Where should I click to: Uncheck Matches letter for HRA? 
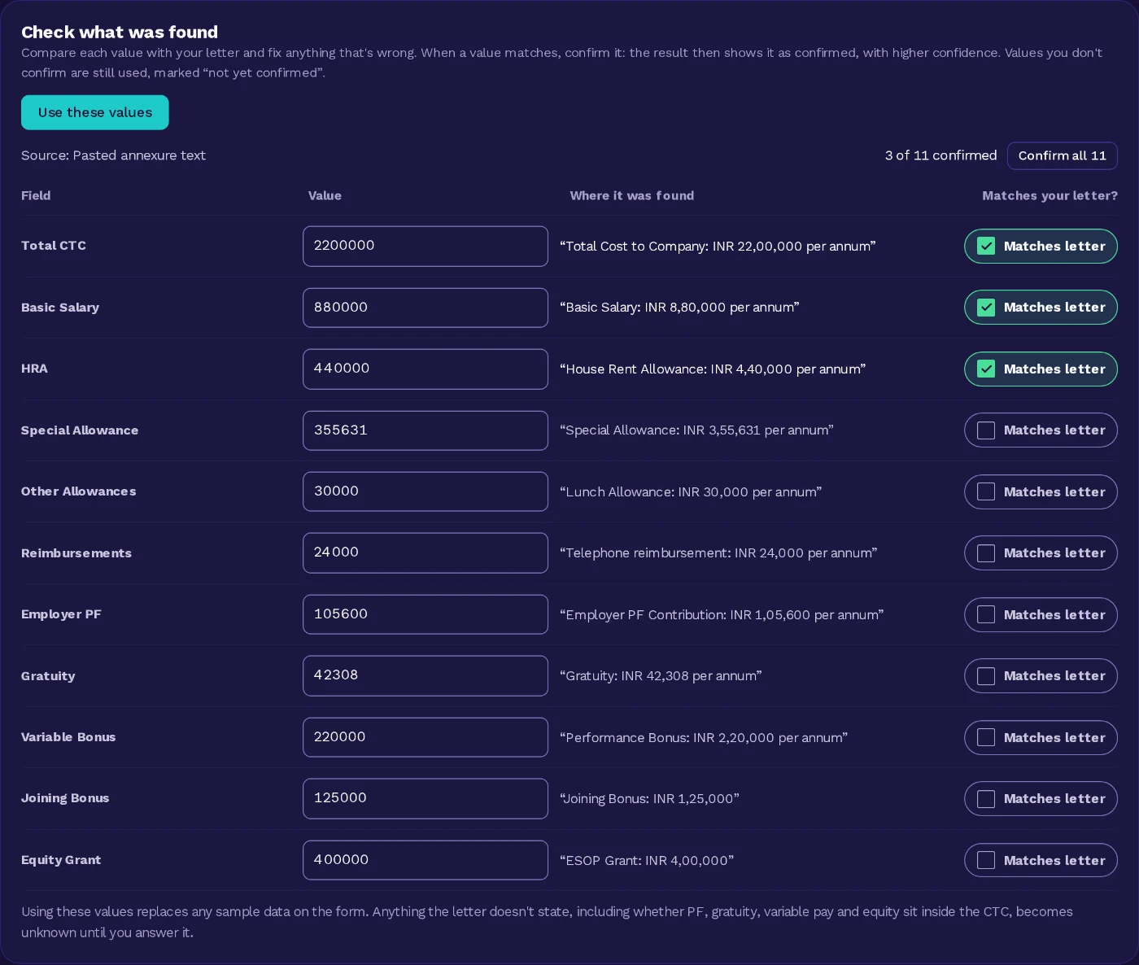[x=1041, y=369]
